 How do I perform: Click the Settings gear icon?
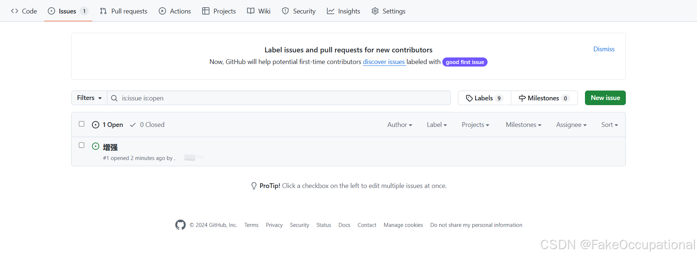(x=375, y=11)
